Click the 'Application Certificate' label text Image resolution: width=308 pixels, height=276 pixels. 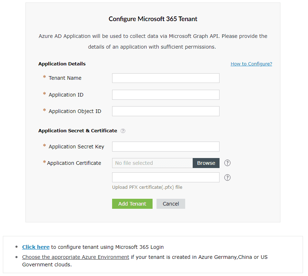click(74, 163)
